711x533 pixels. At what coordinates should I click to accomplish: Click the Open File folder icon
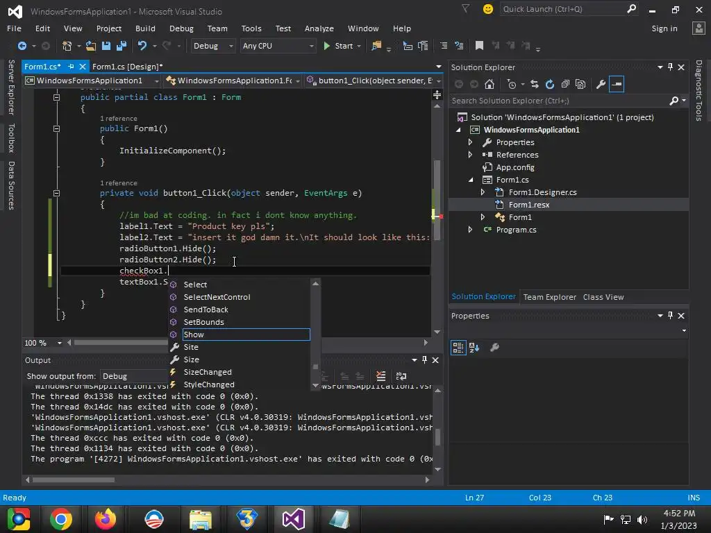91,46
